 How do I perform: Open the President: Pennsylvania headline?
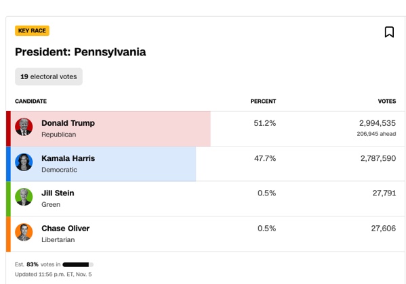[x=80, y=52]
